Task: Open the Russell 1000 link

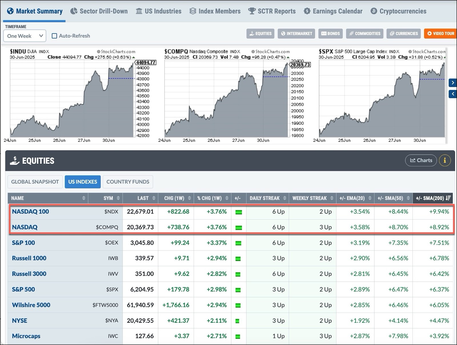Action: [29, 258]
